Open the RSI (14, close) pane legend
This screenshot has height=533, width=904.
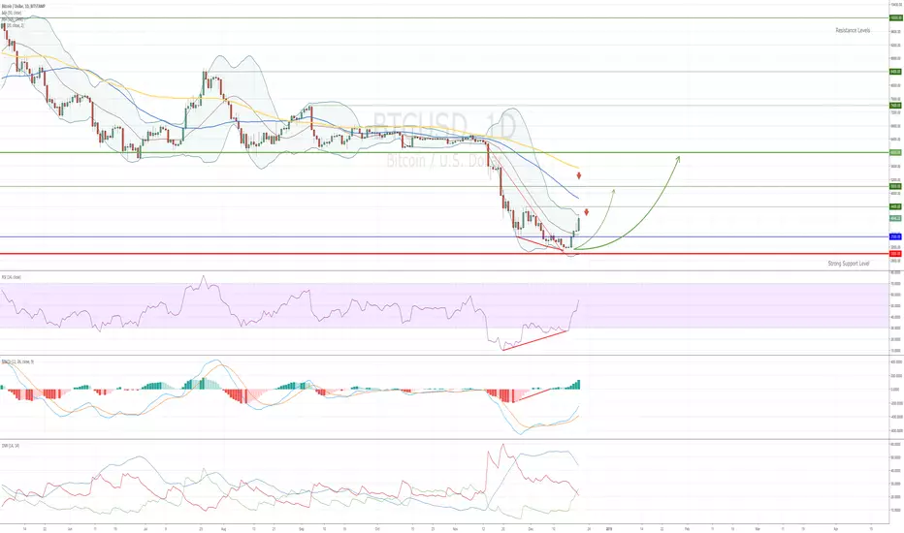(12, 277)
